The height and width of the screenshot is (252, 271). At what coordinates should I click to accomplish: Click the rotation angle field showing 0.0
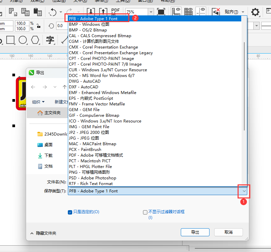[62, 26]
